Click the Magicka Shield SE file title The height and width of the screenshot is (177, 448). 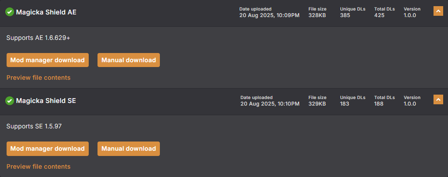click(x=46, y=101)
